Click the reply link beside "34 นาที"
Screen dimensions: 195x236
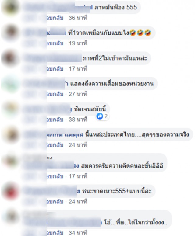pos(55,233)
